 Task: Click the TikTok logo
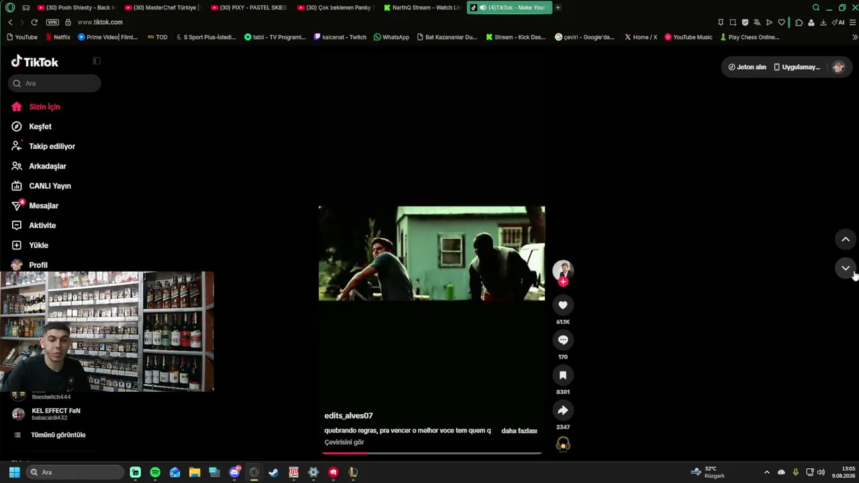[35, 62]
